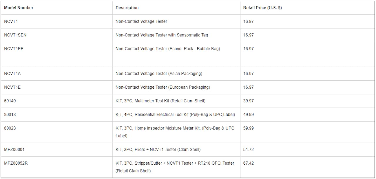Click the Model Number column header
The width and height of the screenshot is (376, 179).
pyautogui.click(x=19, y=8)
